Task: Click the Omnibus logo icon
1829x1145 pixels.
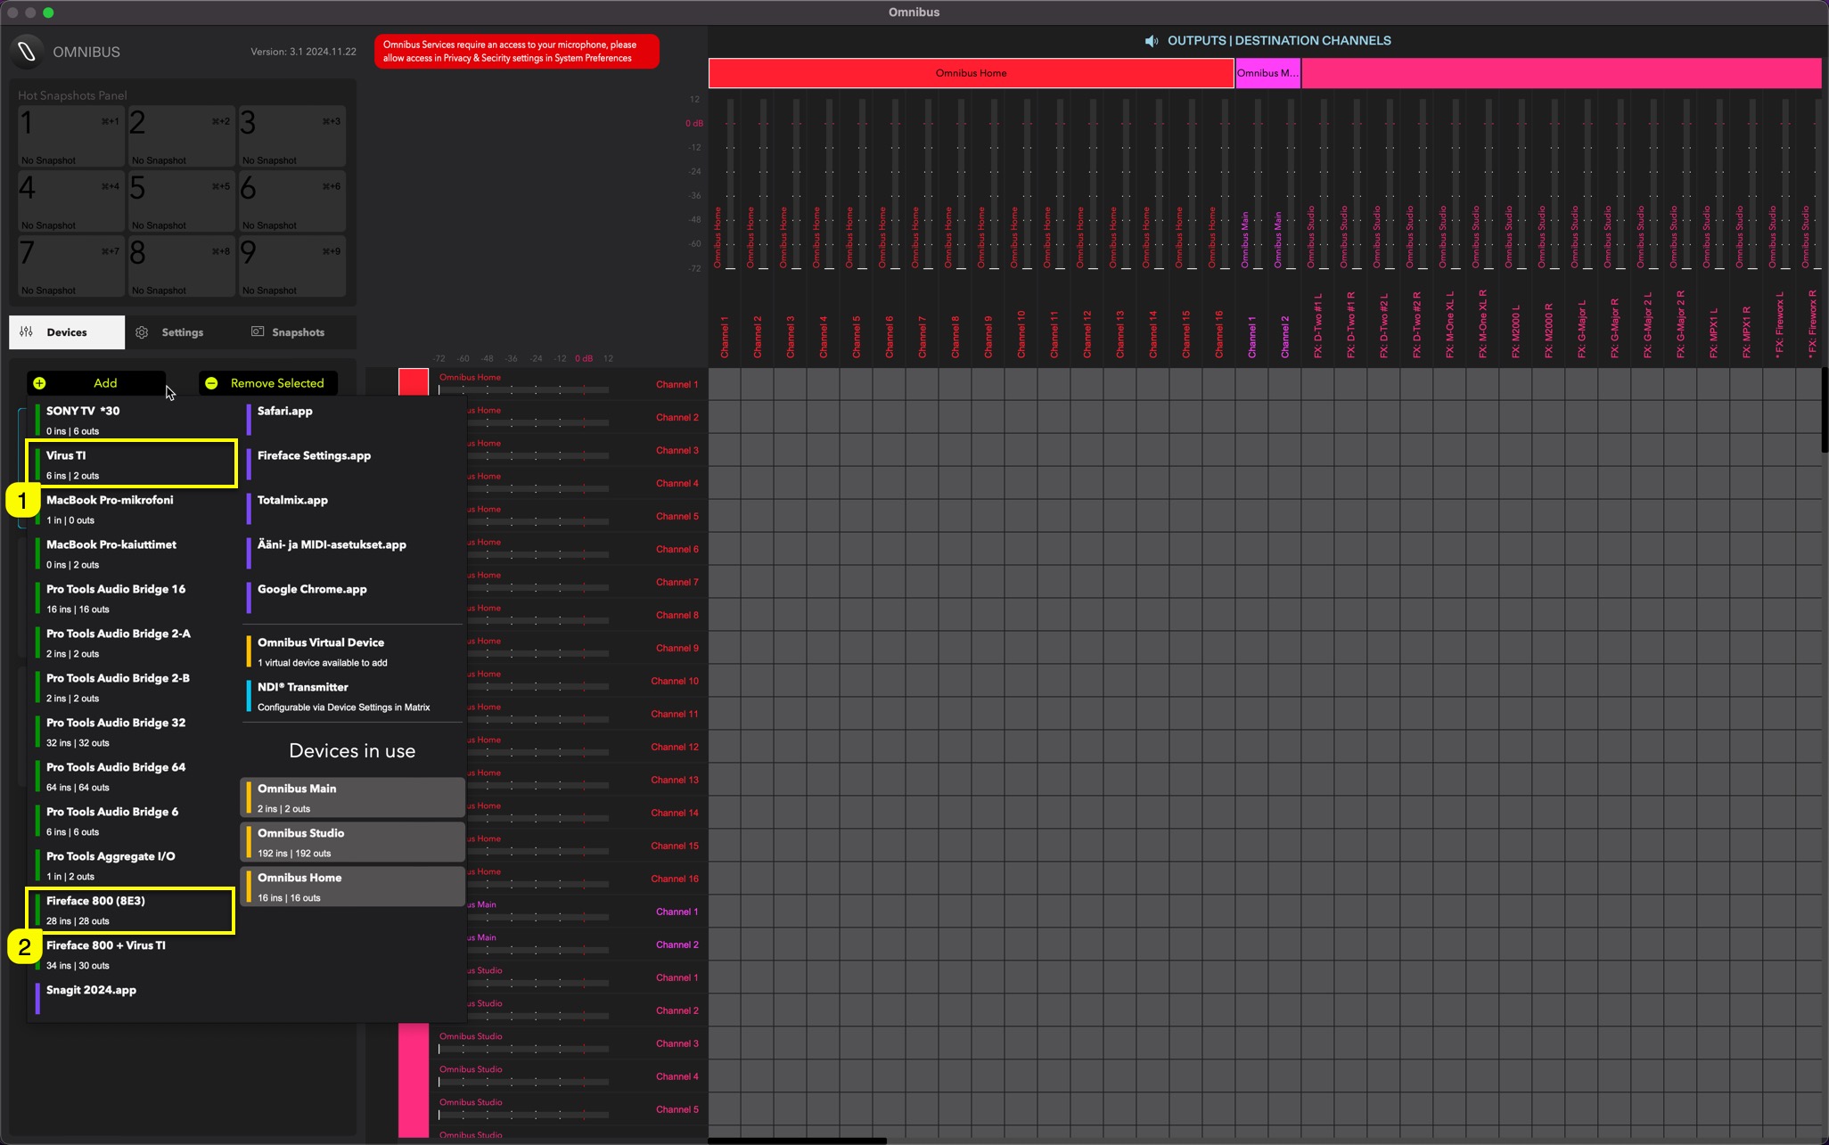Action: click(x=27, y=52)
